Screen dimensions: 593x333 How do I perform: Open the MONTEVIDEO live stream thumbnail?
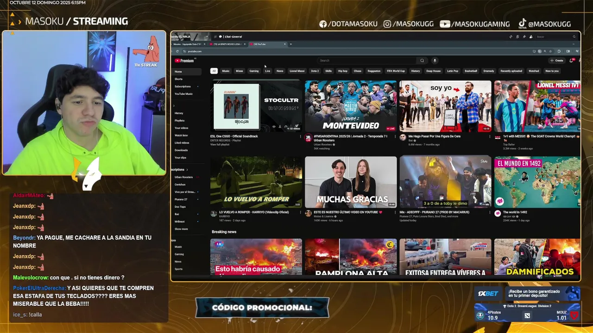point(351,106)
